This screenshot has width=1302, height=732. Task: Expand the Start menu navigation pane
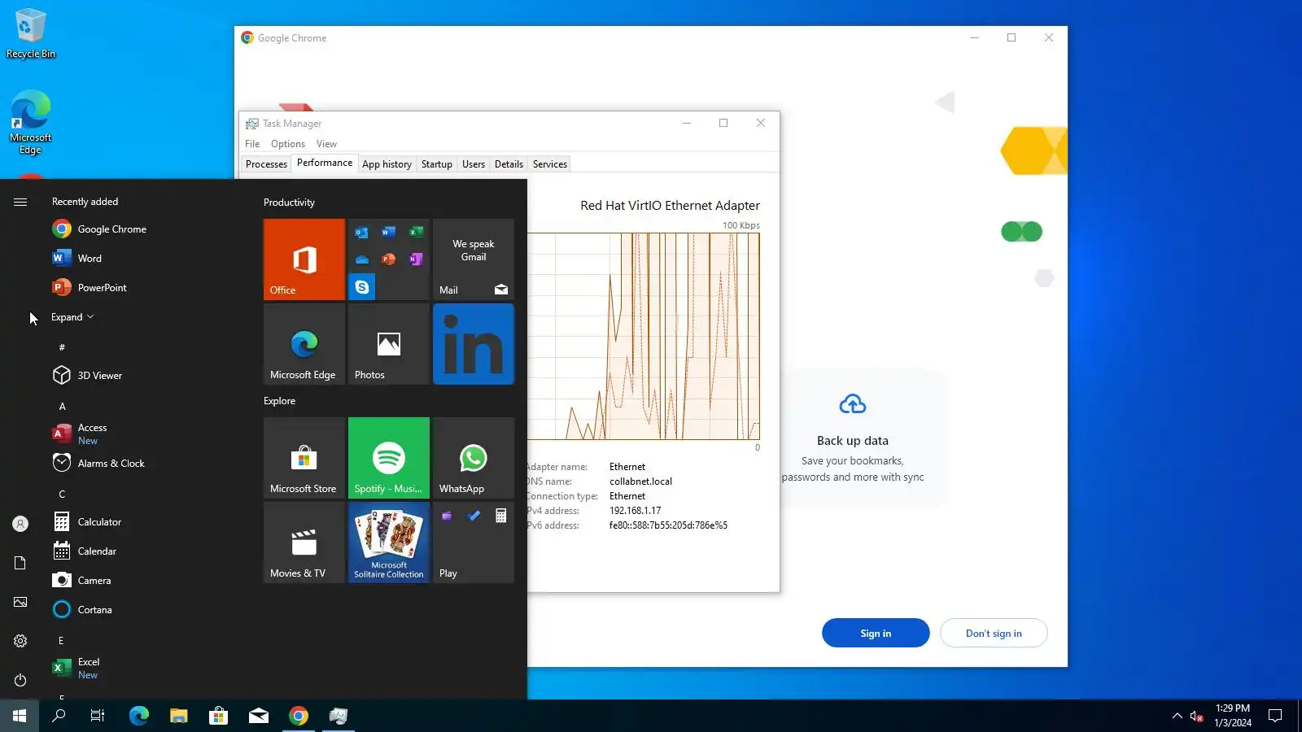pos(20,202)
